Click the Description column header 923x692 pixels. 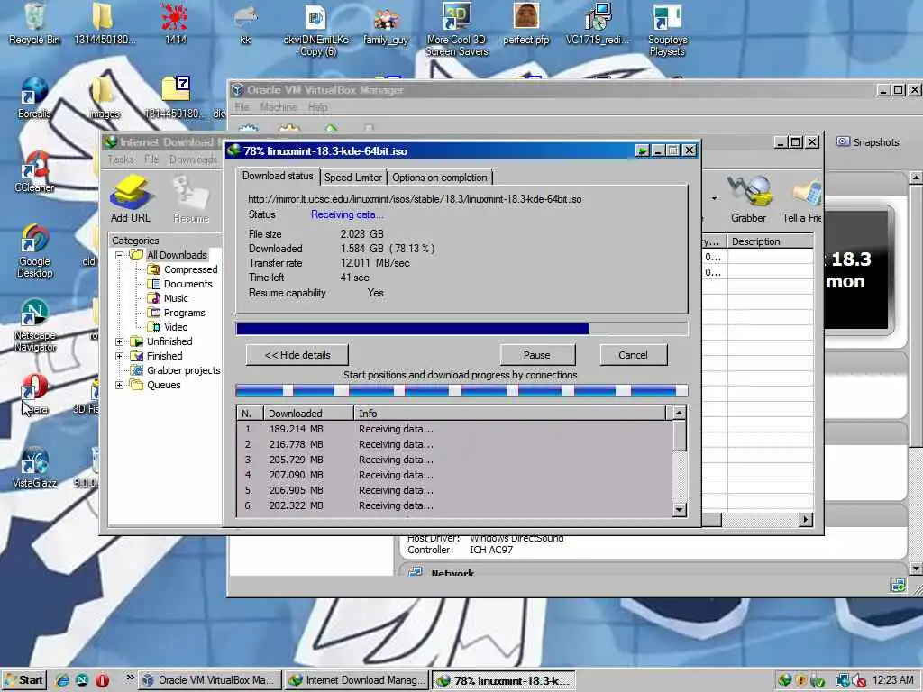770,241
